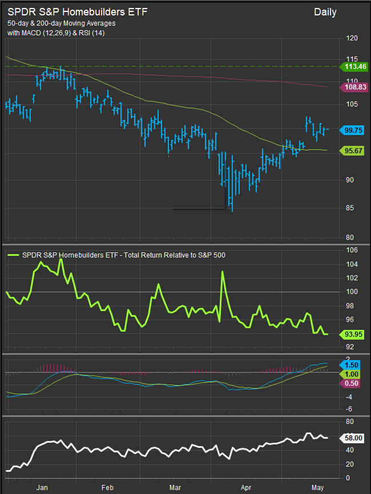Click the Jan label on the time axis

(x=42, y=488)
